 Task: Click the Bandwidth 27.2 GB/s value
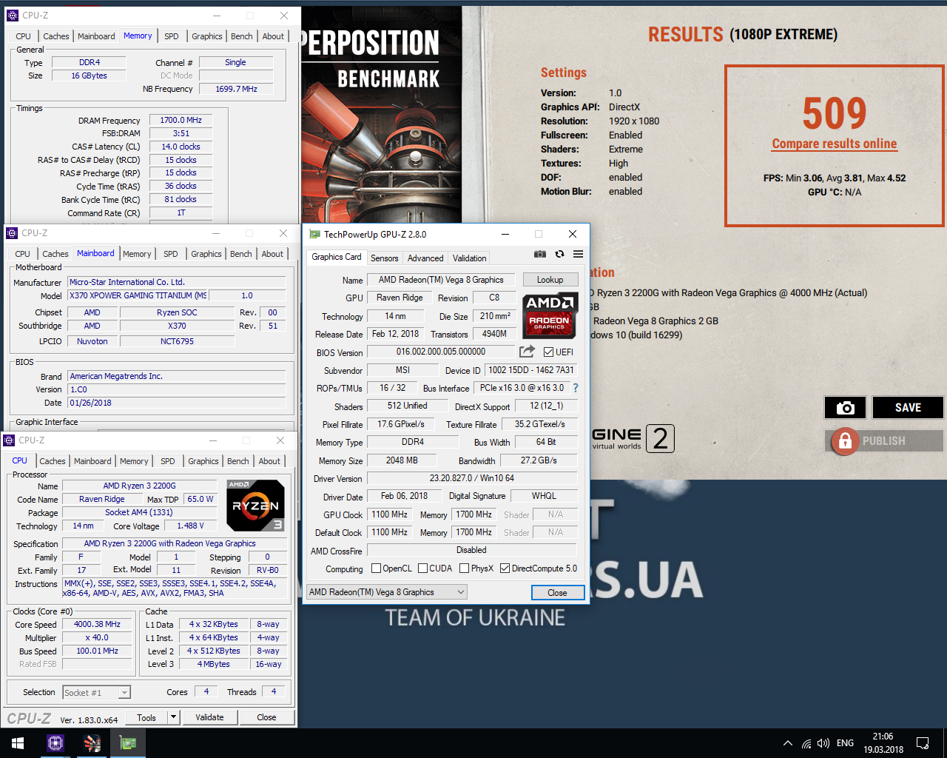tap(539, 460)
